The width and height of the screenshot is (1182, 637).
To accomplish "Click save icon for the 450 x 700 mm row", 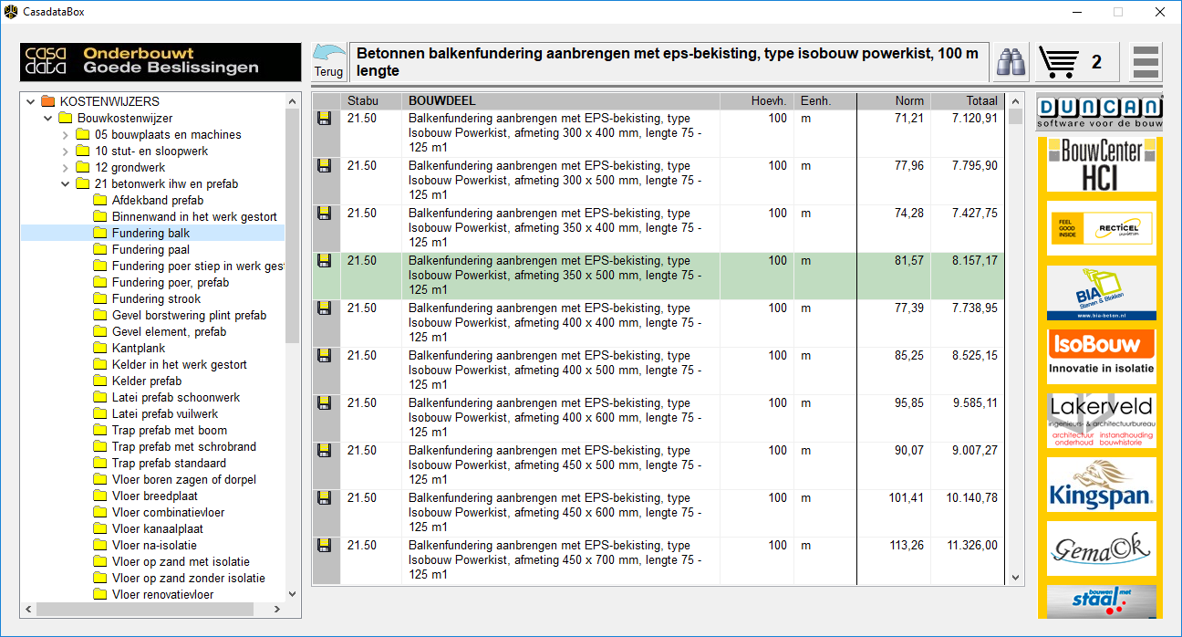I will tap(324, 546).
